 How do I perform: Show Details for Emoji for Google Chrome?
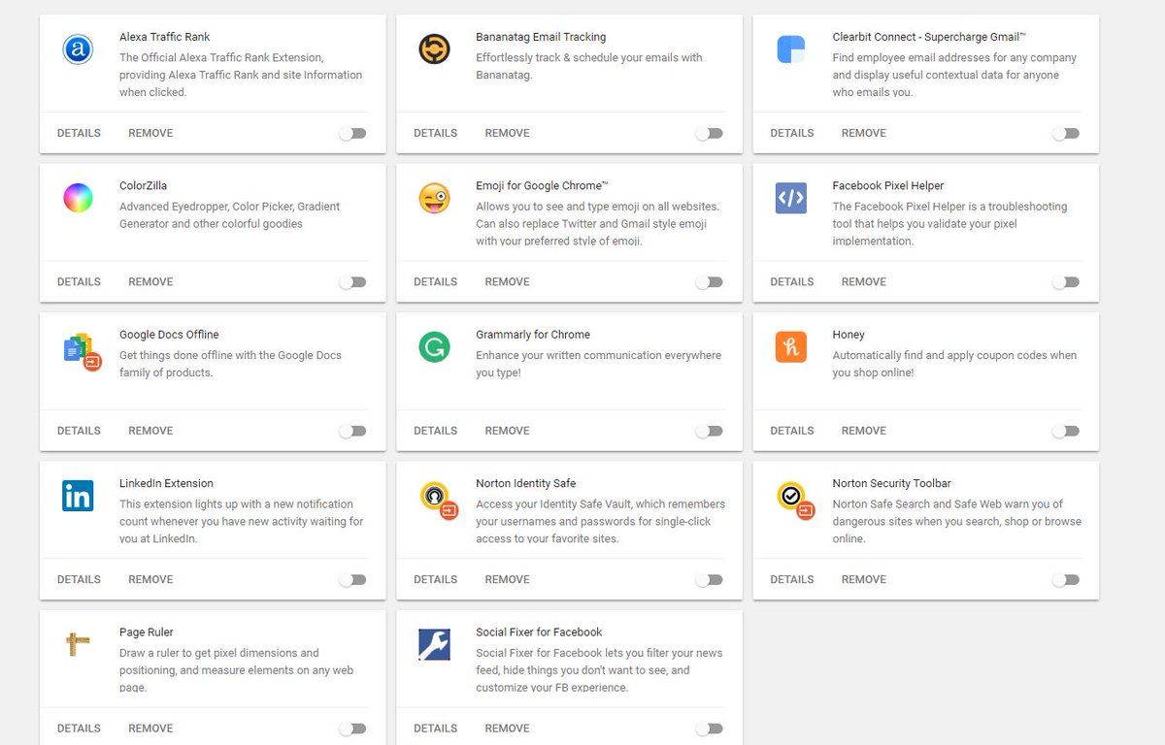[435, 281]
